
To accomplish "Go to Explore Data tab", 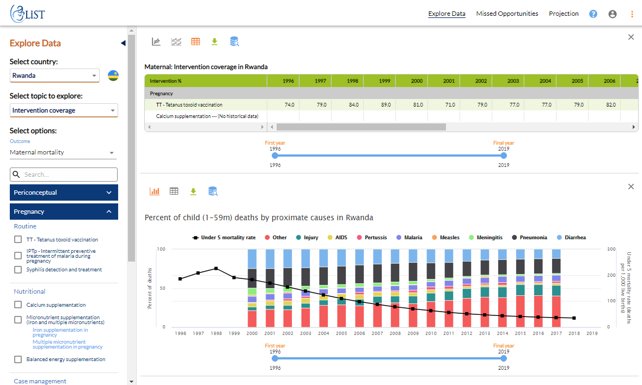I will pos(447,14).
